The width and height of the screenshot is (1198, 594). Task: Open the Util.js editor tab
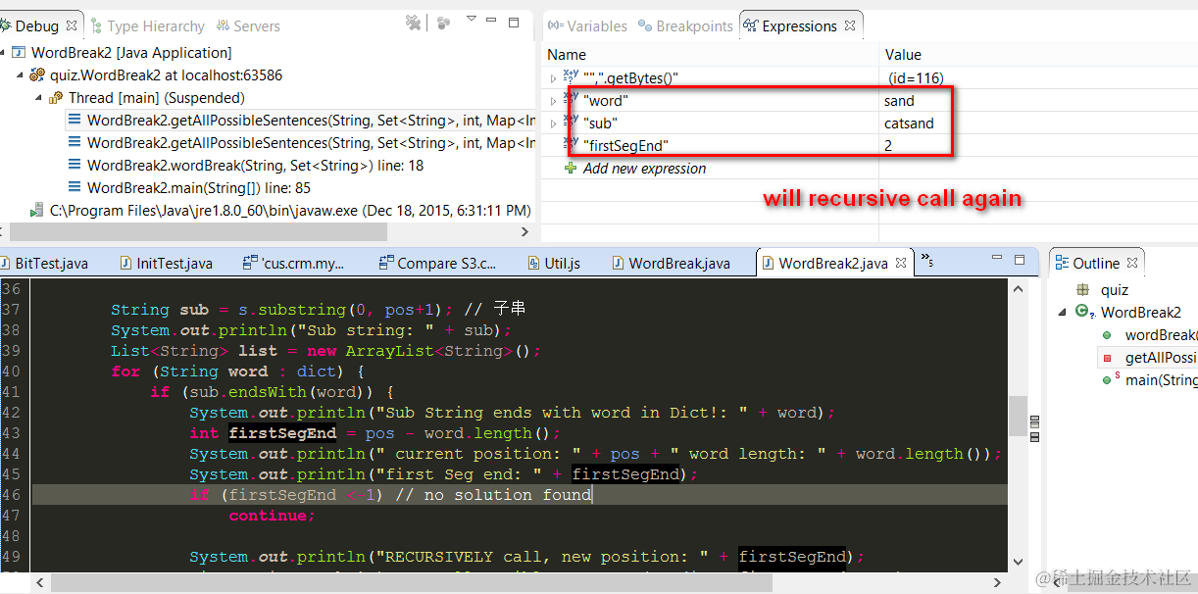pos(554,263)
